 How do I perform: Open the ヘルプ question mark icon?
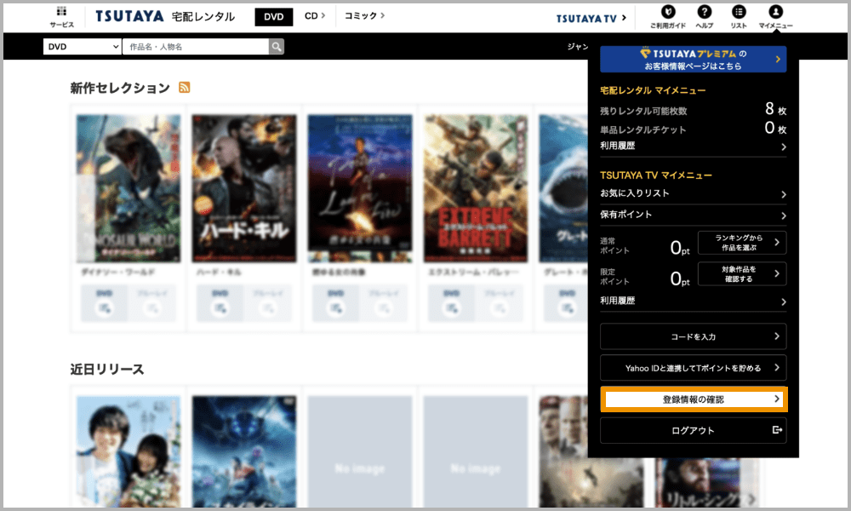point(705,12)
